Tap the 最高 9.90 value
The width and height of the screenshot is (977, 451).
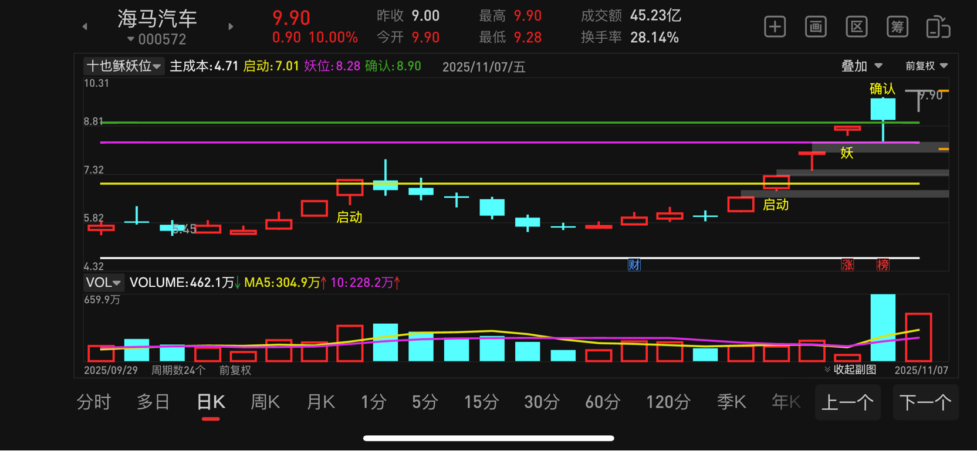pos(528,16)
